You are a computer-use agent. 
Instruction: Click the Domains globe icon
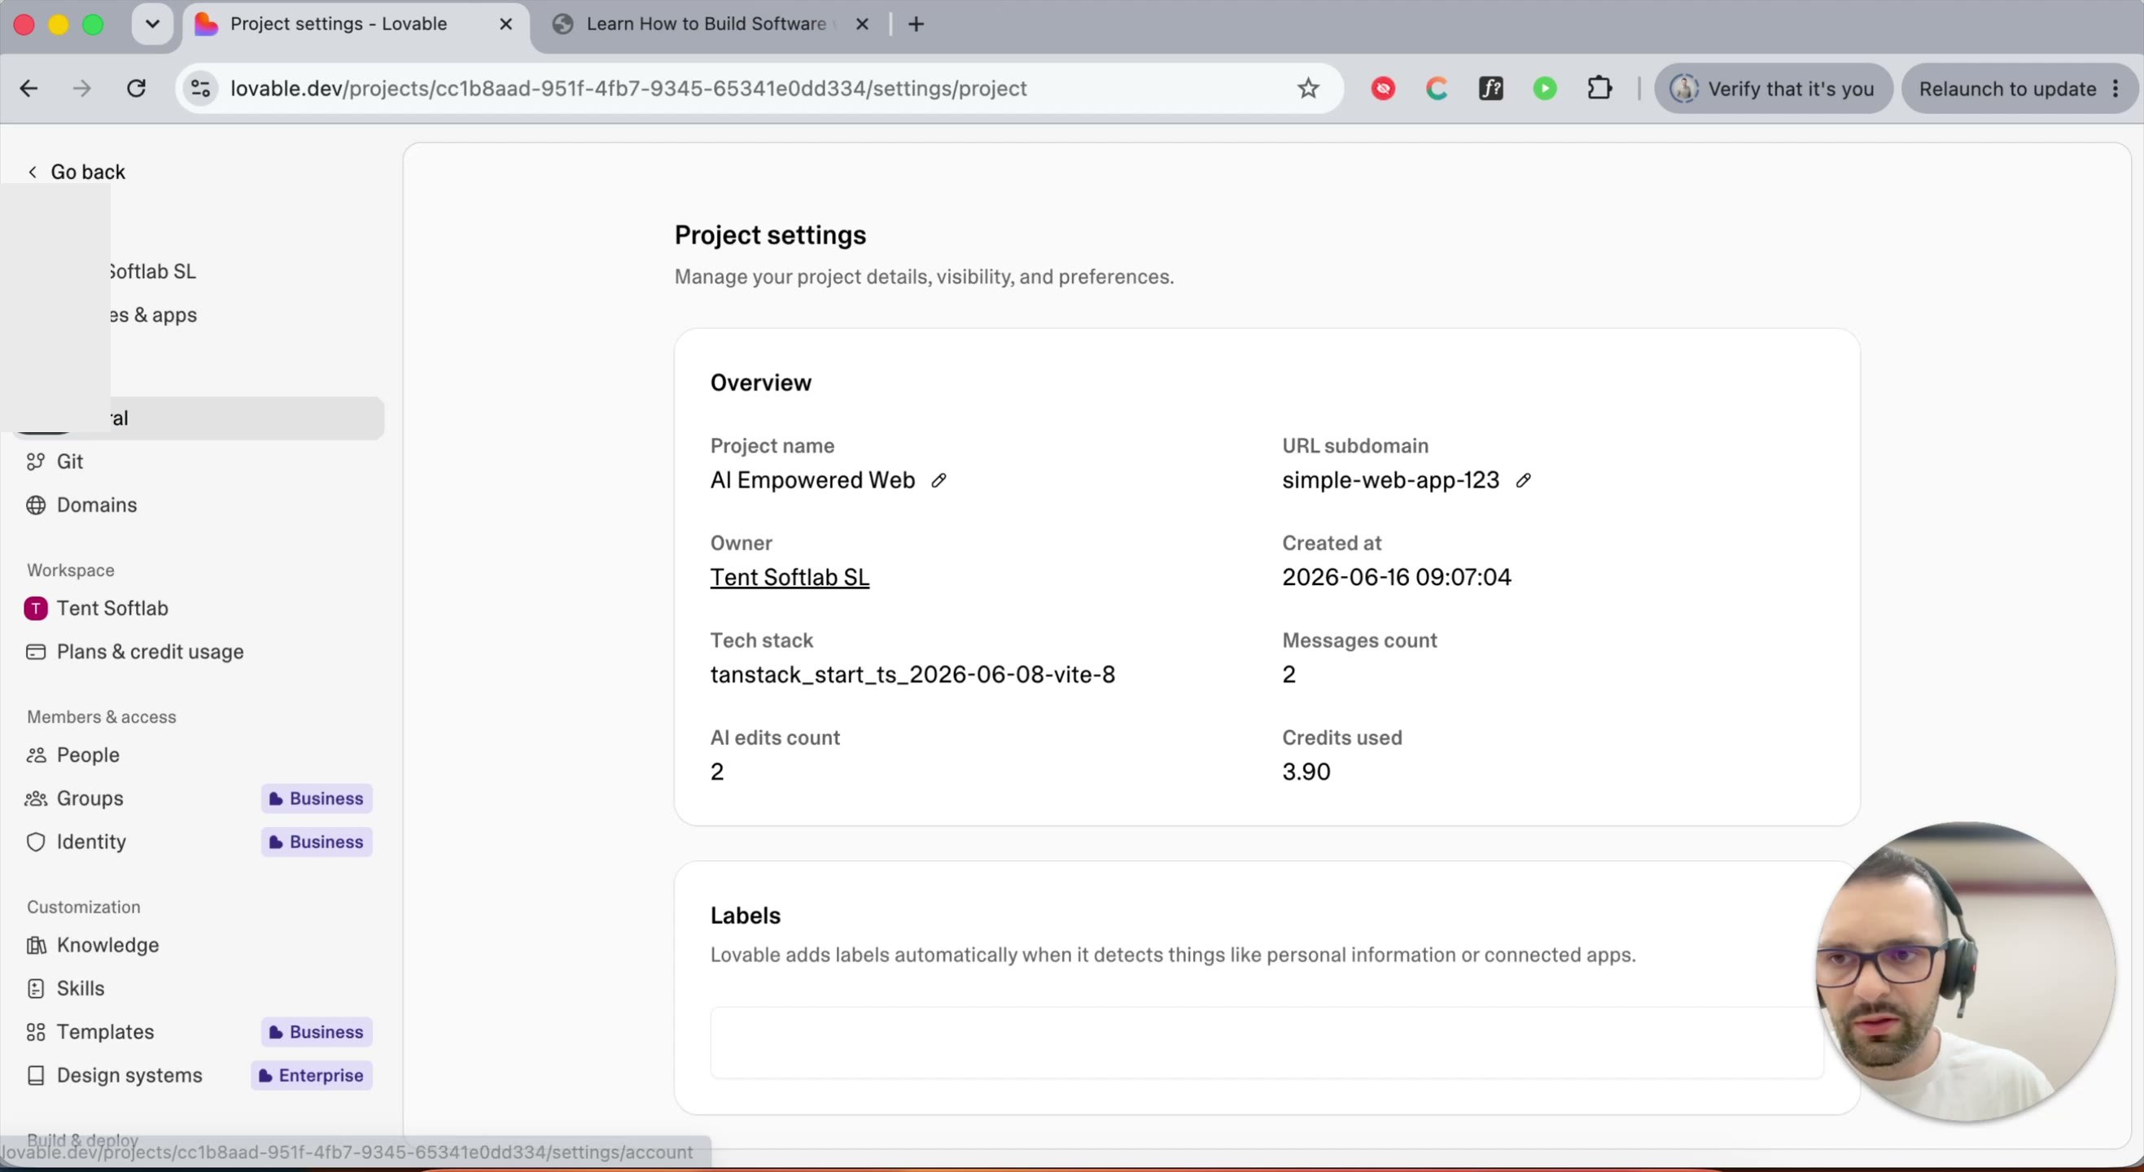(x=35, y=505)
